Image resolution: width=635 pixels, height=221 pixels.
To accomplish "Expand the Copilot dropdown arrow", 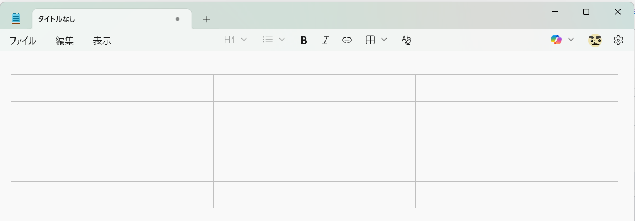I will [571, 40].
